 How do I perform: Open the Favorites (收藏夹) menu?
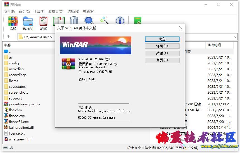56,12
